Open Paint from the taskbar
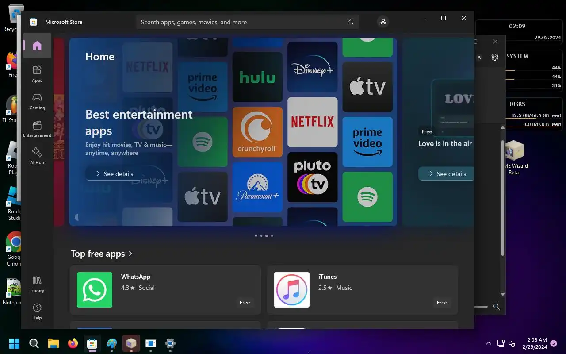Viewport: 566px width, 354px height. [x=112, y=343]
